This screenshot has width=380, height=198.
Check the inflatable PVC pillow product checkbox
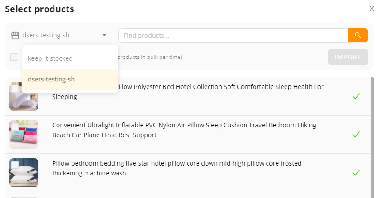[15, 127]
